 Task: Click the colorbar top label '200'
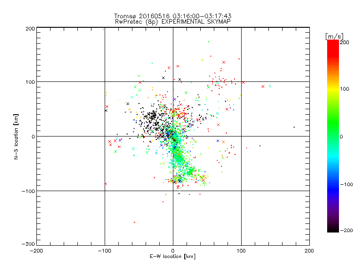pyautogui.click(x=344, y=42)
